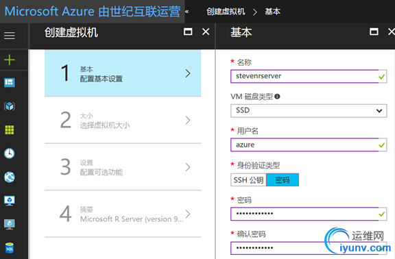395x259 pixels.
Task: Open step 3 设置 配置可选功能
Action: pyautogui.click(x=123, y=167)
